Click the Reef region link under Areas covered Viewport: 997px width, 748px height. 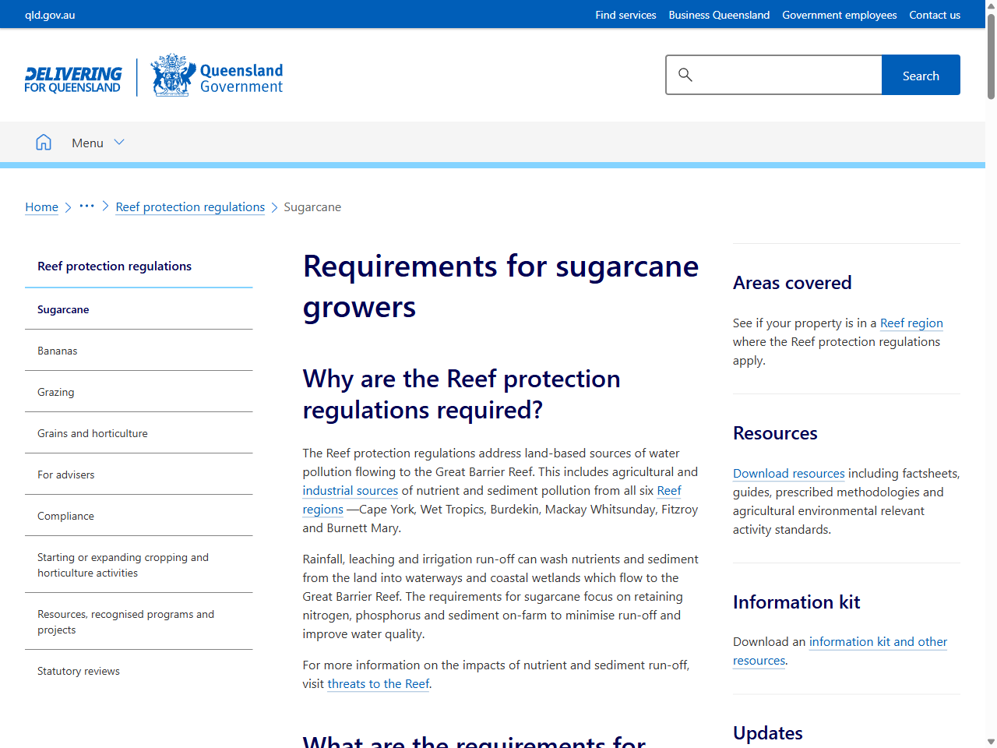click(911, 323)
